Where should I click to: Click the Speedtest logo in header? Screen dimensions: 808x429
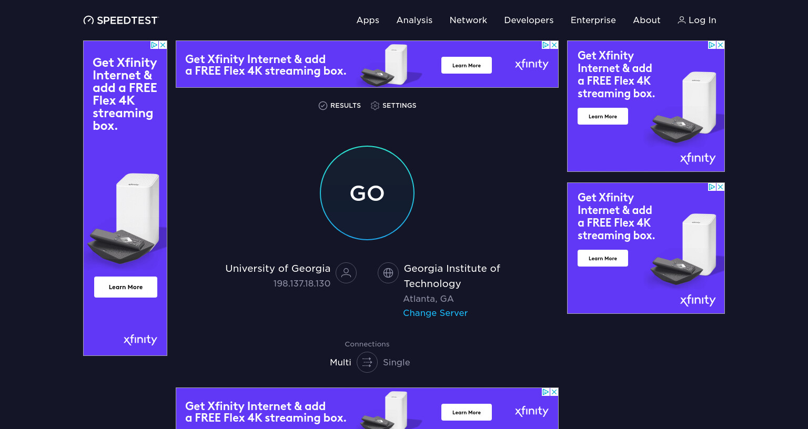120,21
